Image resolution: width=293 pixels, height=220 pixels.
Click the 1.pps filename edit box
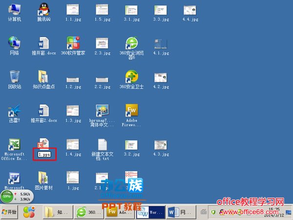[x=44, y=154]
